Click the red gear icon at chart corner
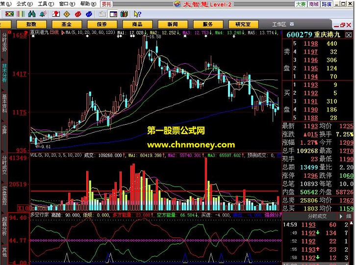 tap(10, 32)
